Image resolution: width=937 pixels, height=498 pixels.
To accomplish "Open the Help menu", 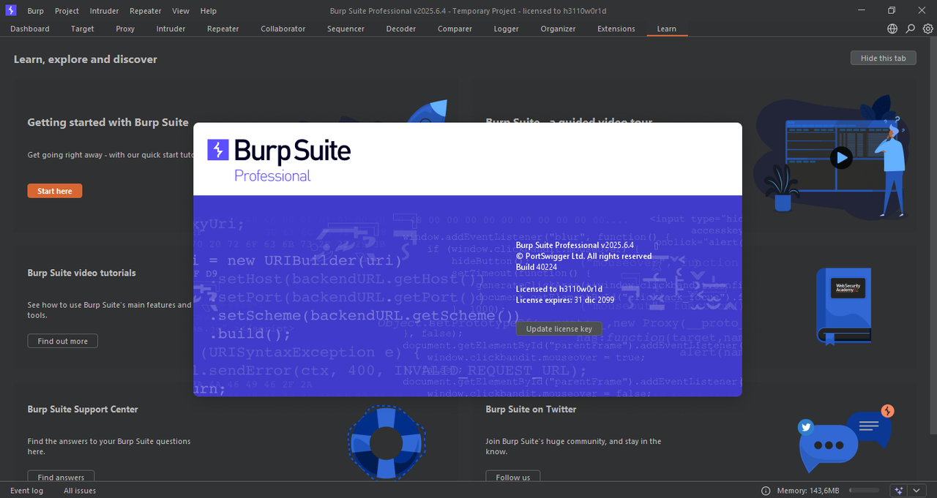I will (209, 11).
